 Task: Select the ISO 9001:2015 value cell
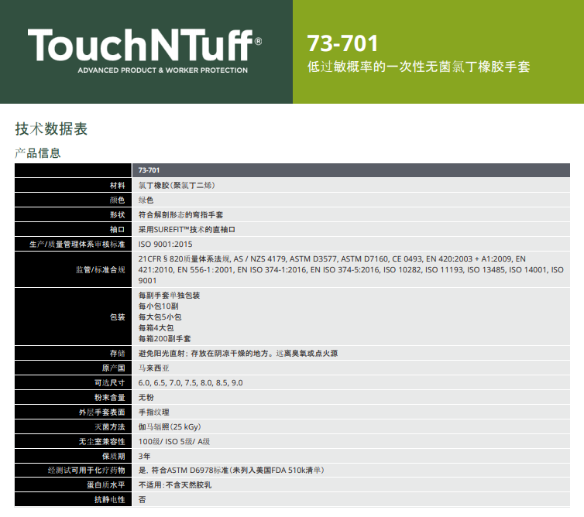(167, 244)
